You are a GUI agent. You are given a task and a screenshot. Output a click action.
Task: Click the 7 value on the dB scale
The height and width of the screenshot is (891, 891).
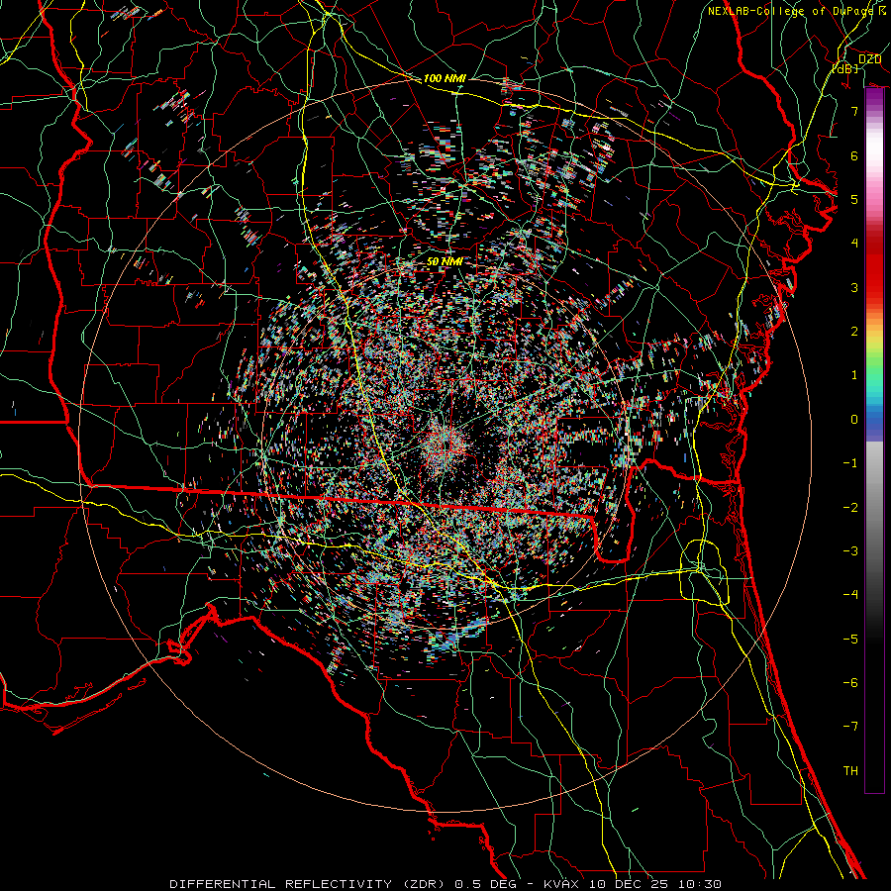854,111
